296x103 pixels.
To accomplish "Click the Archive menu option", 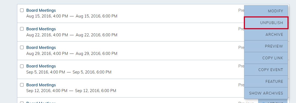I will [266, 35].
